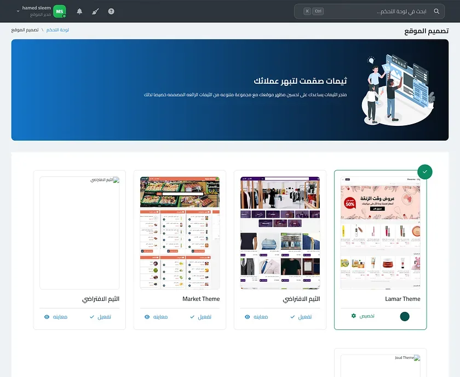Click the Lamar Theme title
Screen dimensions: 460x377
pos(403,299)
